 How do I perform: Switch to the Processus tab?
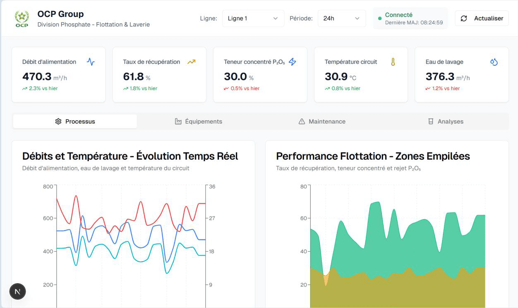(75, 122)
